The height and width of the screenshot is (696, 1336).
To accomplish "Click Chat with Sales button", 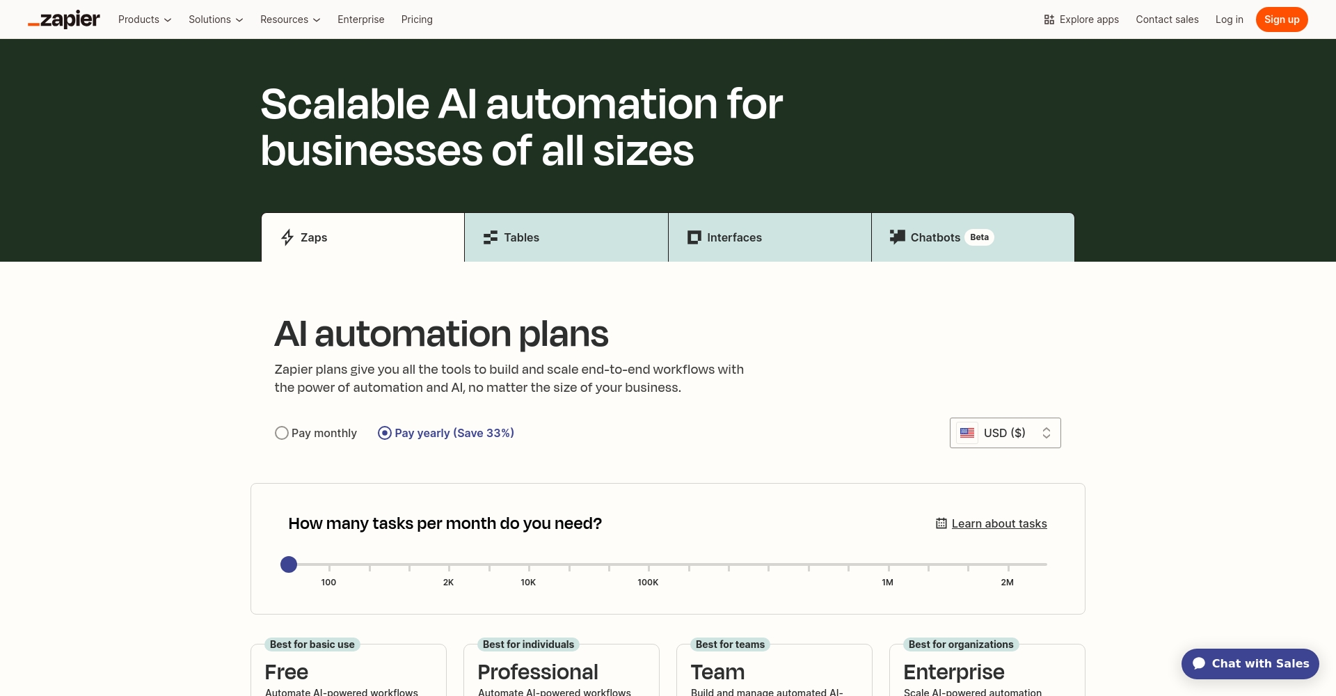I will [1250, 664].
